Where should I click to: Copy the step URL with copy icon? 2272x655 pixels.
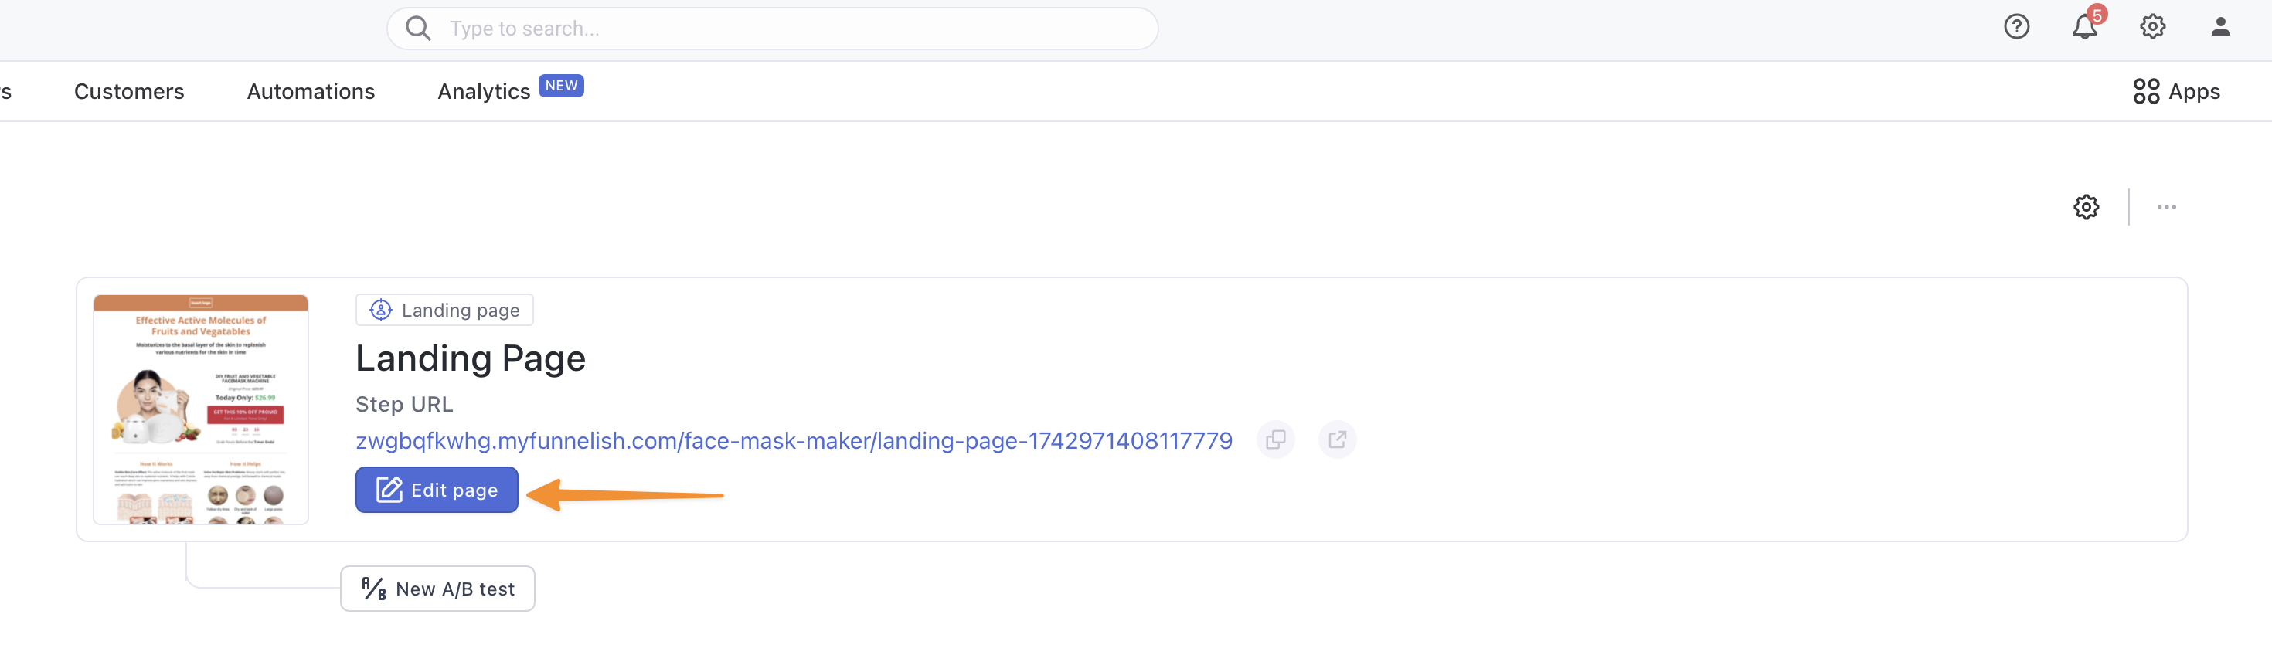pyautogui.click(x=1275, y=440)
